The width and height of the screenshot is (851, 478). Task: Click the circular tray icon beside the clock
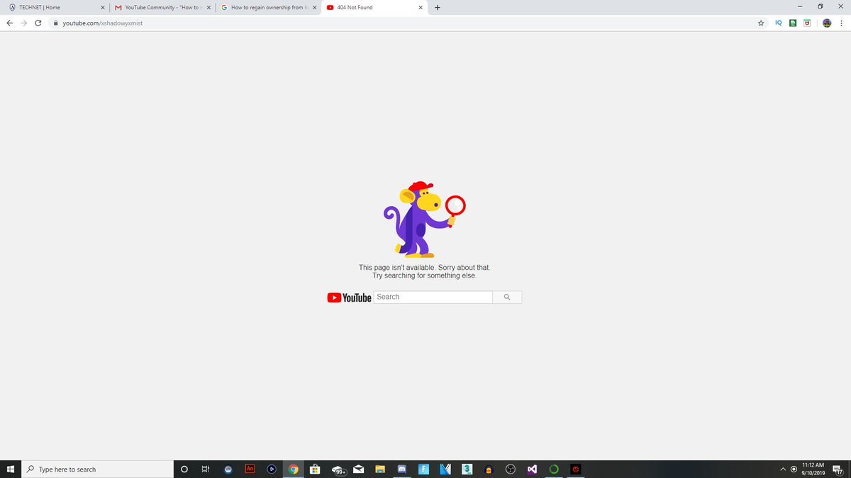[794, 469]
